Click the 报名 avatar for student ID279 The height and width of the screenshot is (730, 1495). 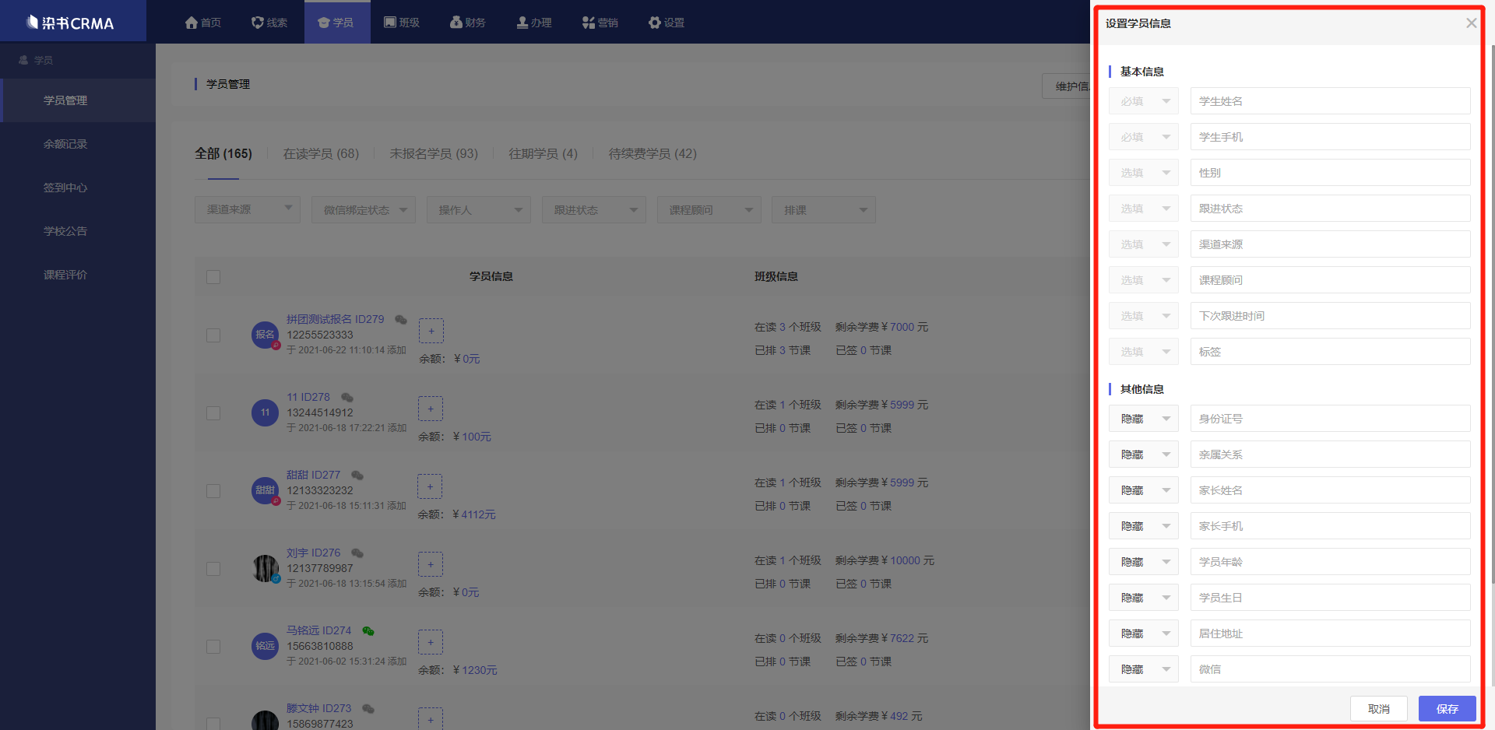pos(265,335)
